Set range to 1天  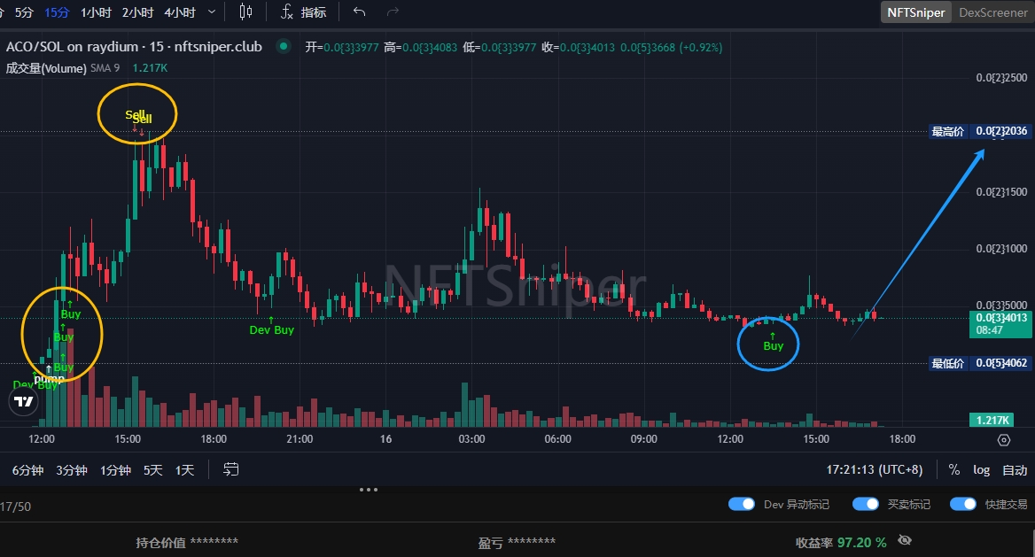coord(185,470)
